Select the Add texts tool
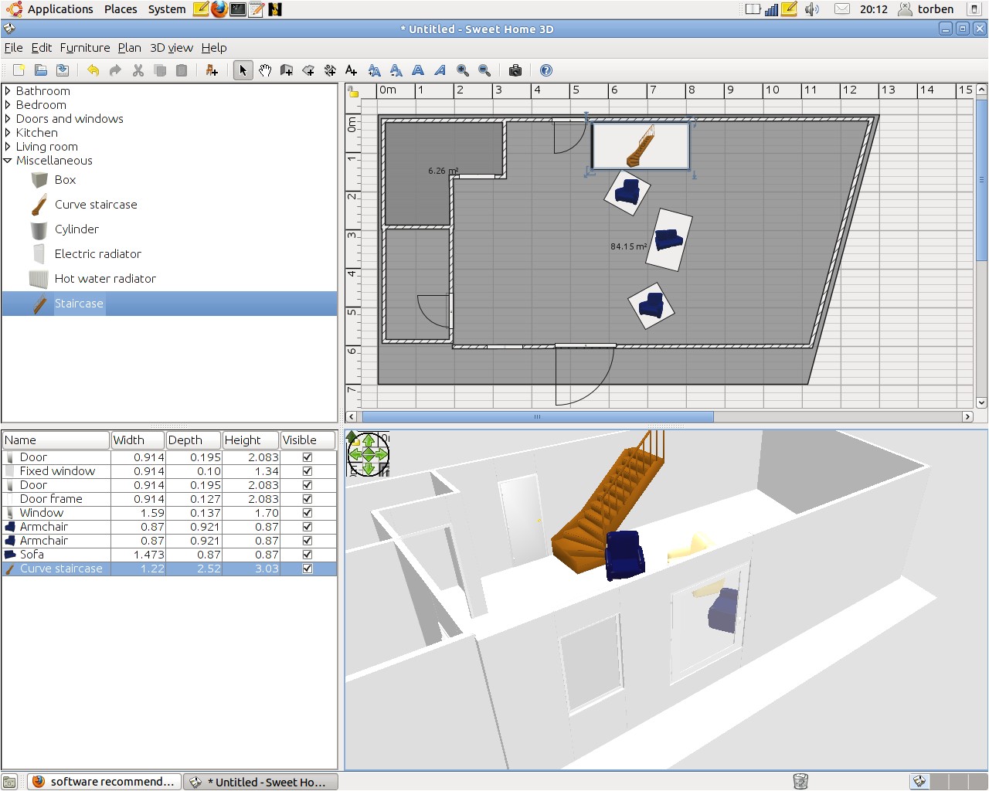This screenshot has height=791, width=989. [x=350, y=70]
